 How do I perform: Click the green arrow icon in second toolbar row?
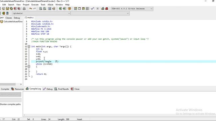tap(3, 13)
